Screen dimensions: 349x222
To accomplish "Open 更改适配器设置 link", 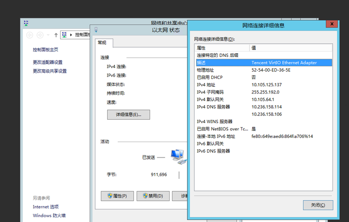I will (x=48, y=62).
